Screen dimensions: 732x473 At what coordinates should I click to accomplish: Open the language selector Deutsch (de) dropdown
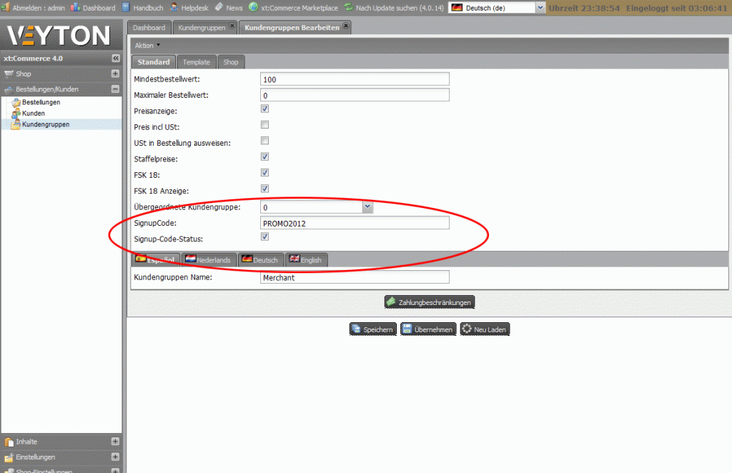[540, 8]
